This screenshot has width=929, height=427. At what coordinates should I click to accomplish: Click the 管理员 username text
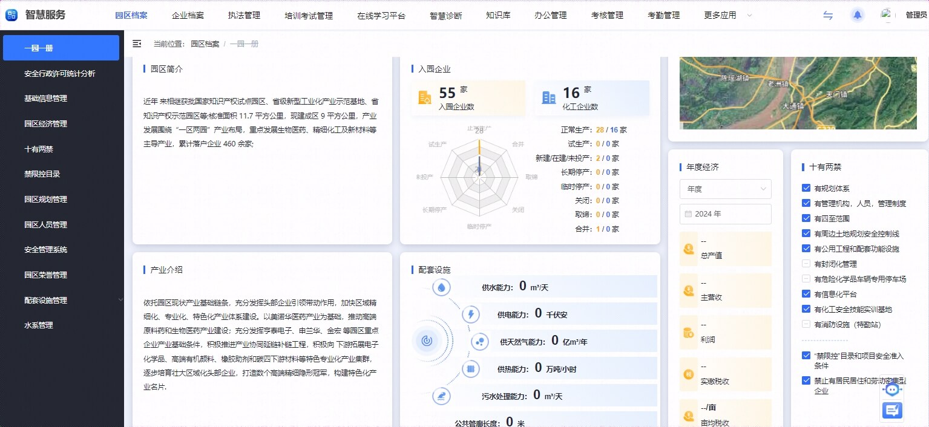(916, 16)
